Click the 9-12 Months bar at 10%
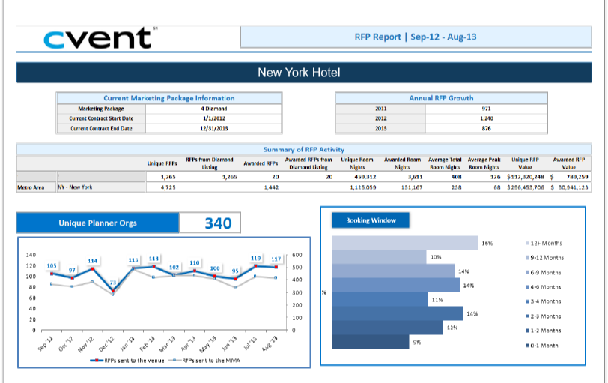Image resolution: width=608 pixels, height=383 pixels. [x=379, y=257]
